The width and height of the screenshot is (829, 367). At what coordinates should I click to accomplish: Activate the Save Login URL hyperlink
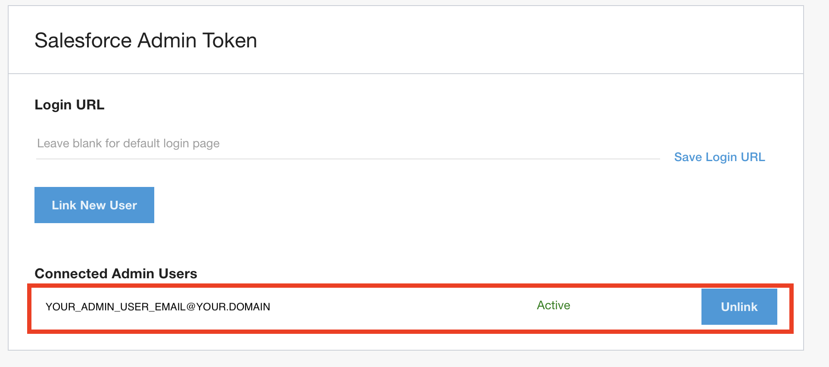720,157
